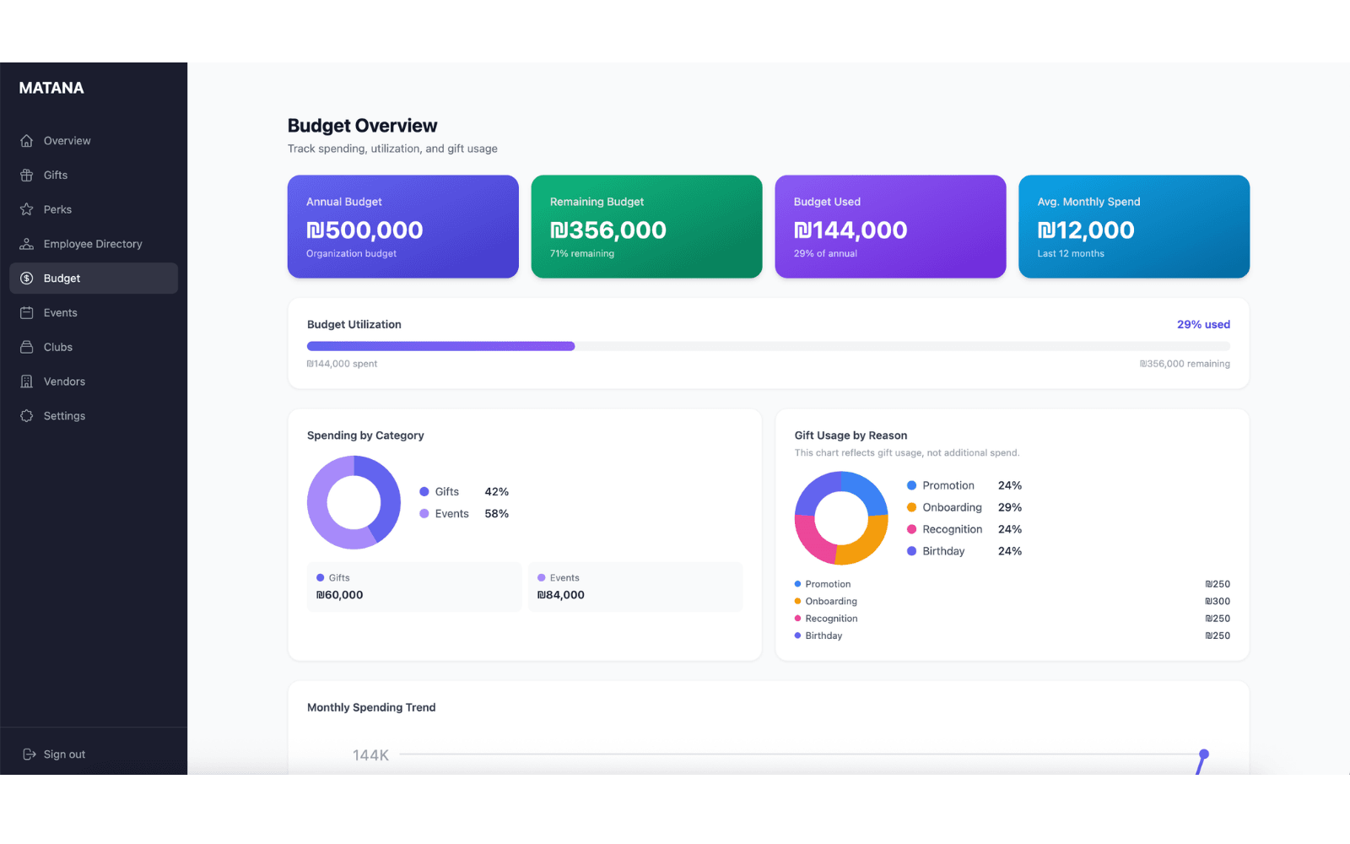This screenshot has width=1350, height=844.
Task: Click the Budget dollar icon
Action: click(x=27, y=278)
